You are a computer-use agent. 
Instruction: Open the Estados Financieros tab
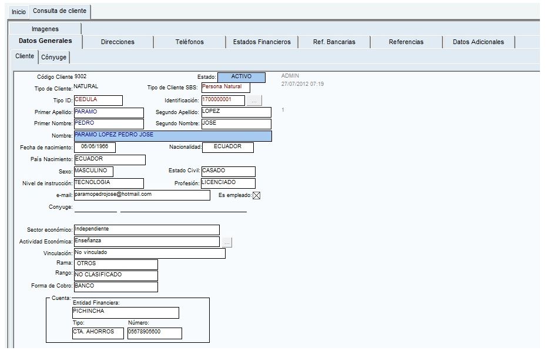261,42
